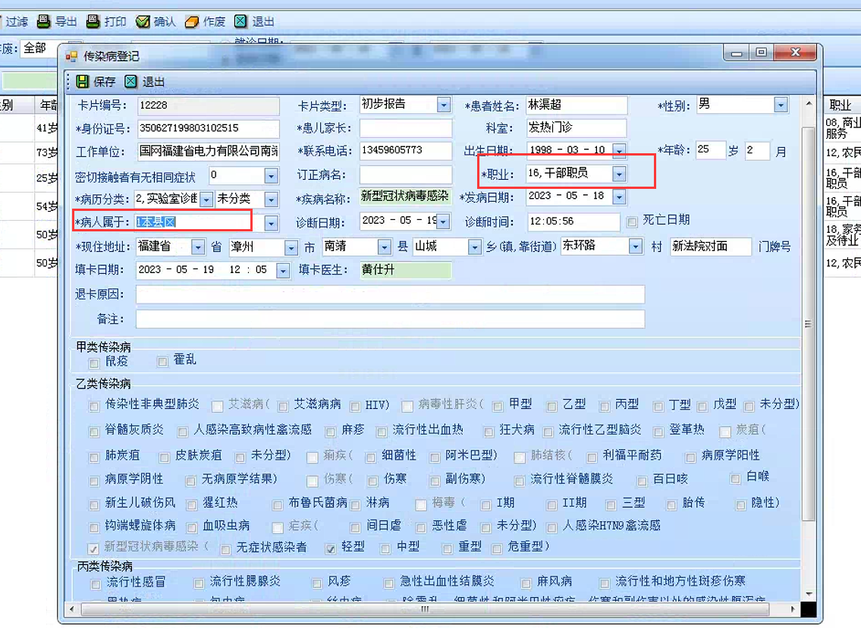Screen dimensions: 861x638
Task: Click the 疾病名称 field showing 新型冠状病毒感染
Action: pos(405,196)
